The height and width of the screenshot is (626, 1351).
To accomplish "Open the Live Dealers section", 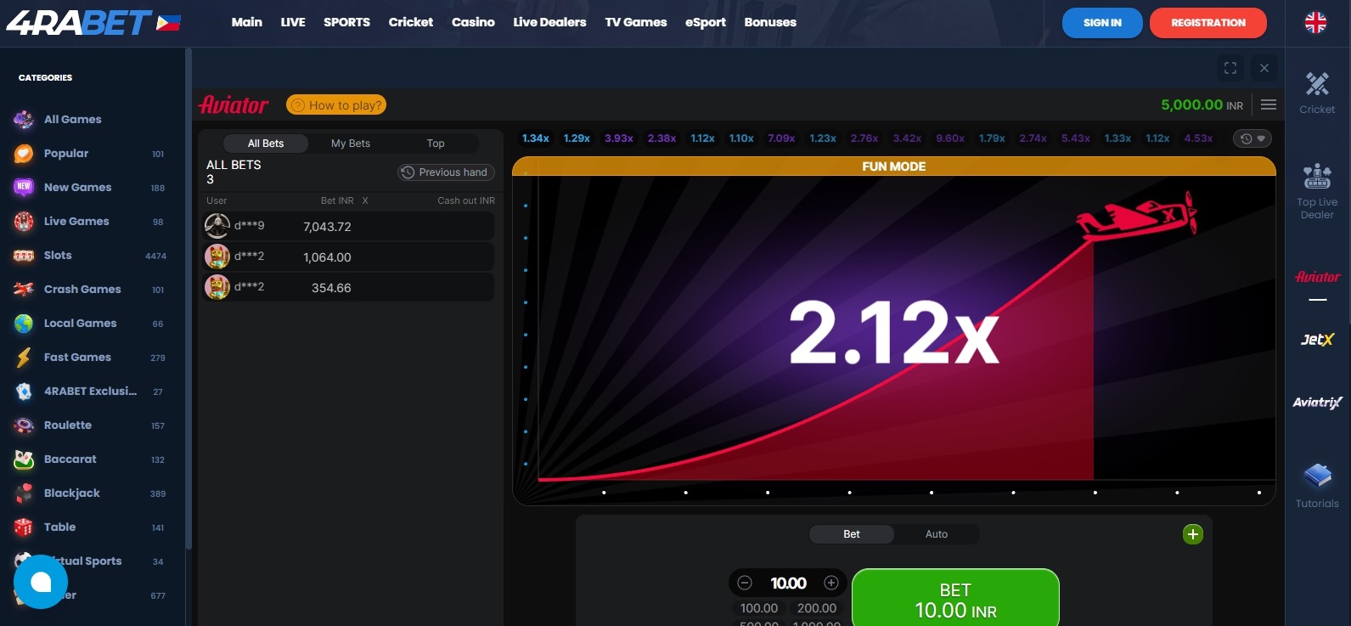I will click(549, 22).
